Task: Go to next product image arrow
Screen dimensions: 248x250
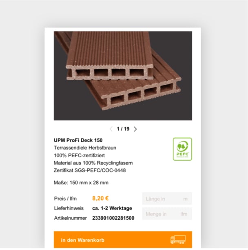Action: point(135,129)
